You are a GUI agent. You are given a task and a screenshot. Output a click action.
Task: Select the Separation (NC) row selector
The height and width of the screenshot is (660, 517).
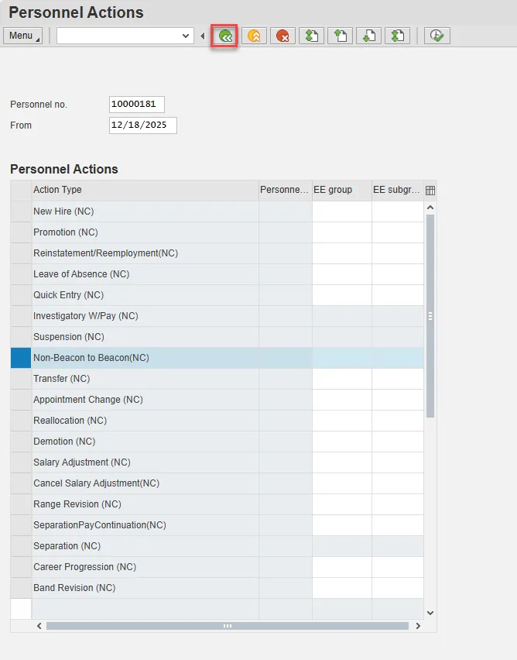tap(21, 546)
